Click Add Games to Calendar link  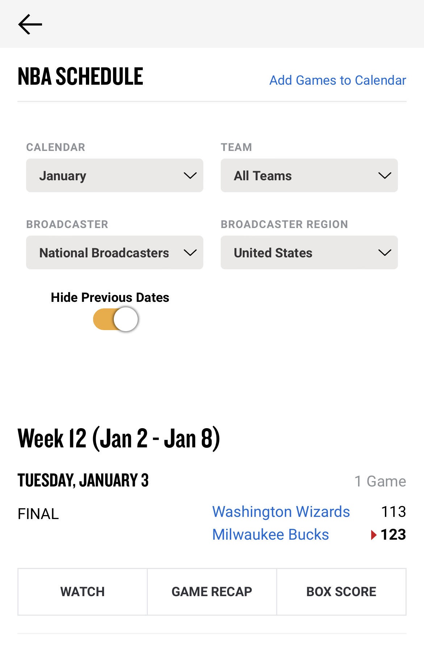[337, 80]
